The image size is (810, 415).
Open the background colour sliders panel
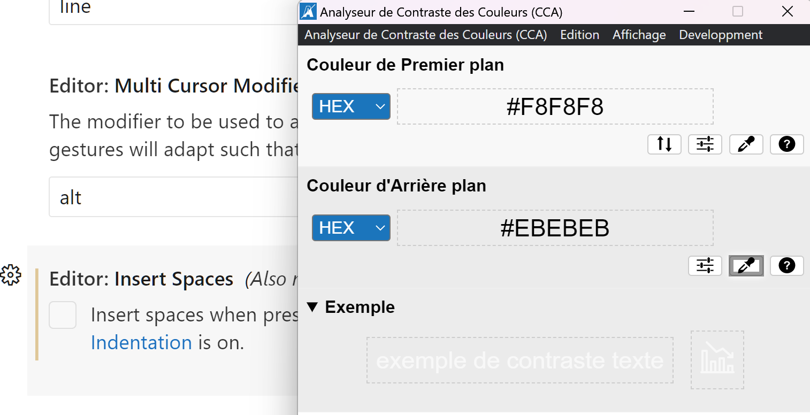705,265
